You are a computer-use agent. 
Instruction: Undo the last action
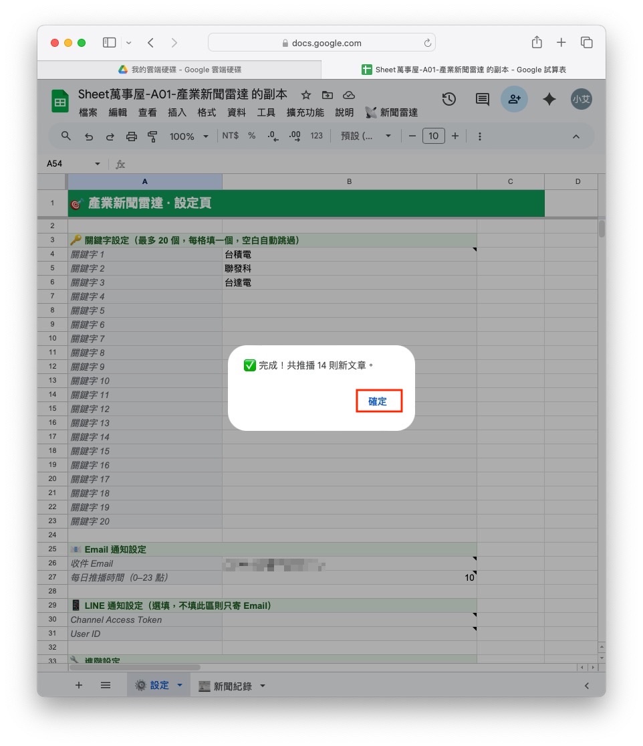pos(88,136)
